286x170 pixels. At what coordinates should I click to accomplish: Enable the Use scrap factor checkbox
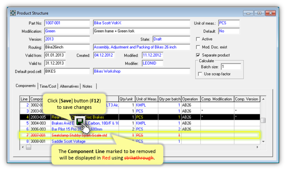point(200,74)
